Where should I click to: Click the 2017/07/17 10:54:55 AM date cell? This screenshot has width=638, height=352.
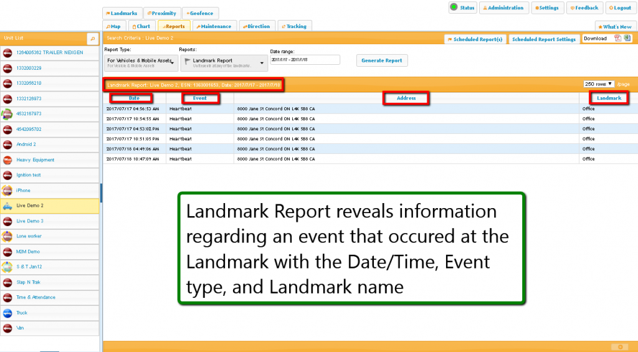pos(133,119)
